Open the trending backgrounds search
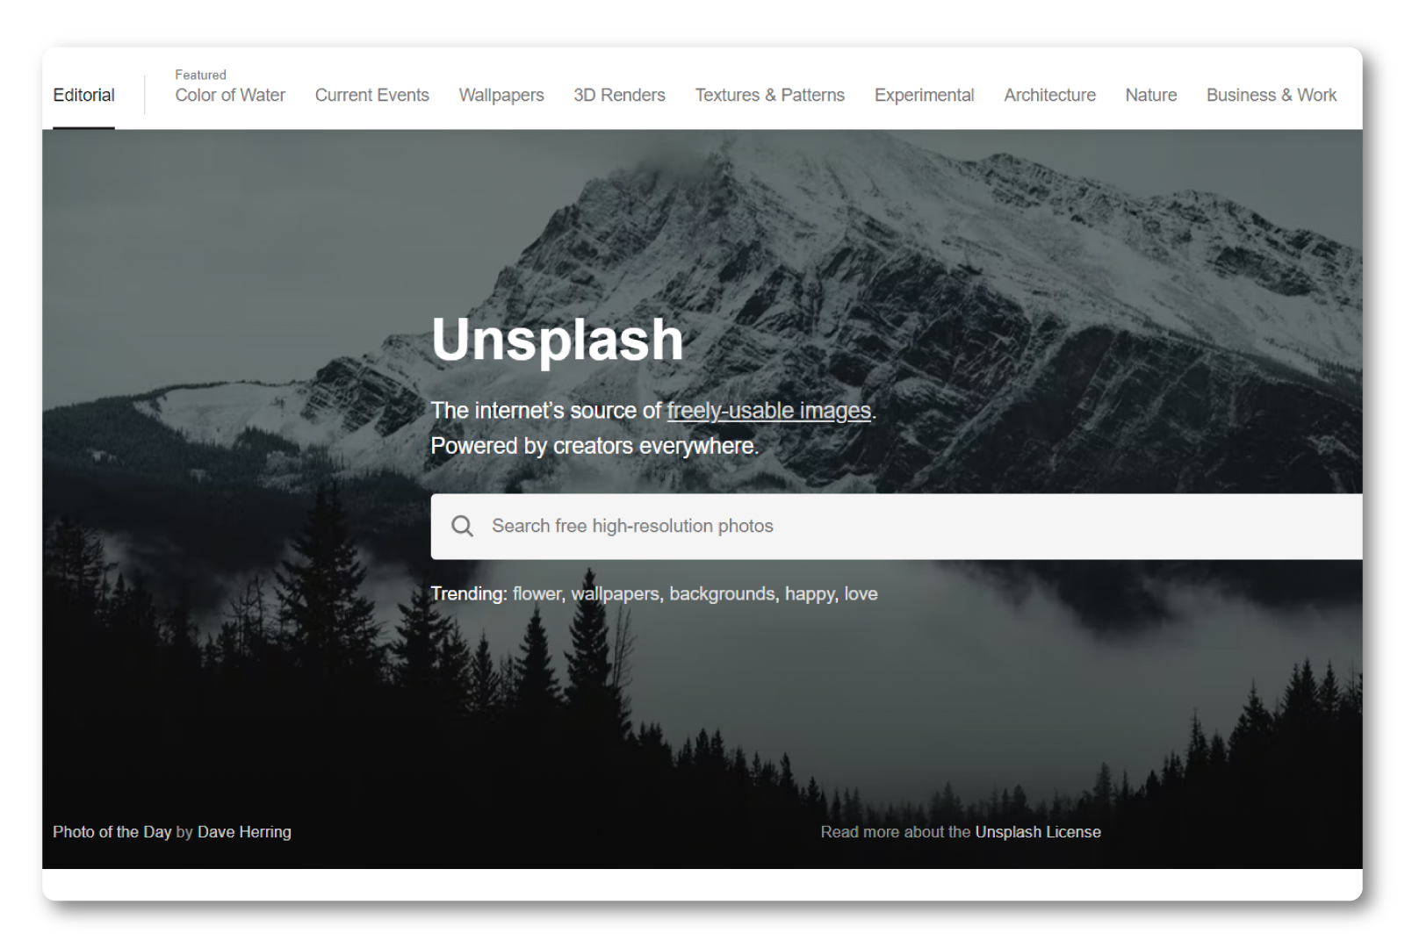The height and width of the screenshot is (948, 1405). point(722,594)
